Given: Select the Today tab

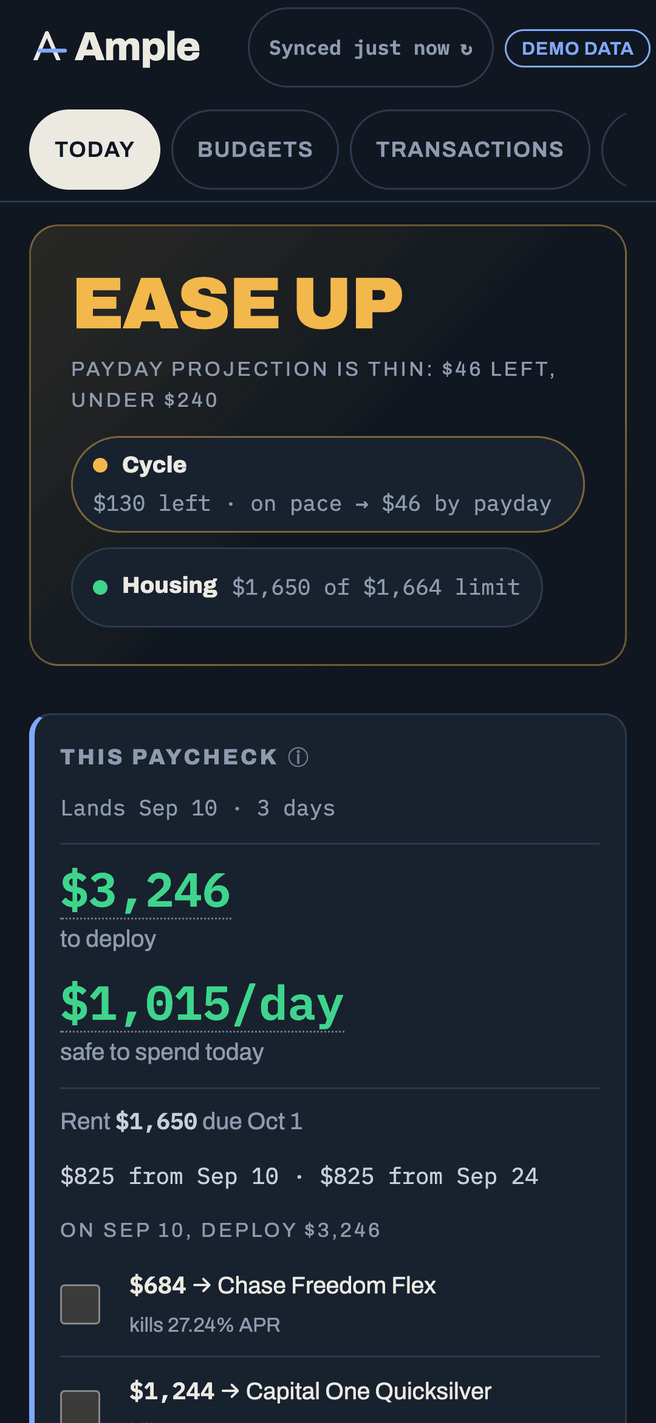Looking at the screenshot, I should tap(95, 150).
